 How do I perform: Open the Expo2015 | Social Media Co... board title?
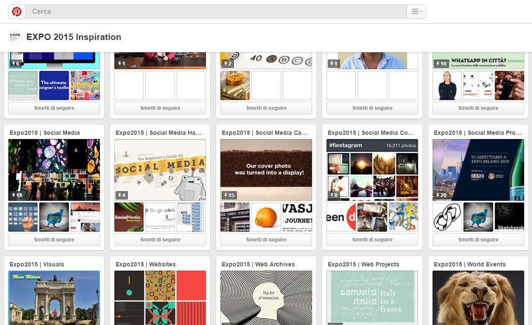point(371,133)
